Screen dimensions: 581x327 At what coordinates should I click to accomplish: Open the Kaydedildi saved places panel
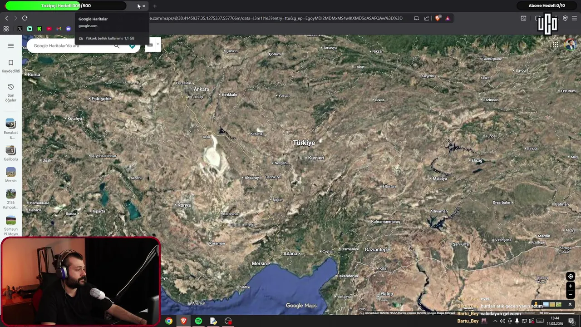coord(11,66)
